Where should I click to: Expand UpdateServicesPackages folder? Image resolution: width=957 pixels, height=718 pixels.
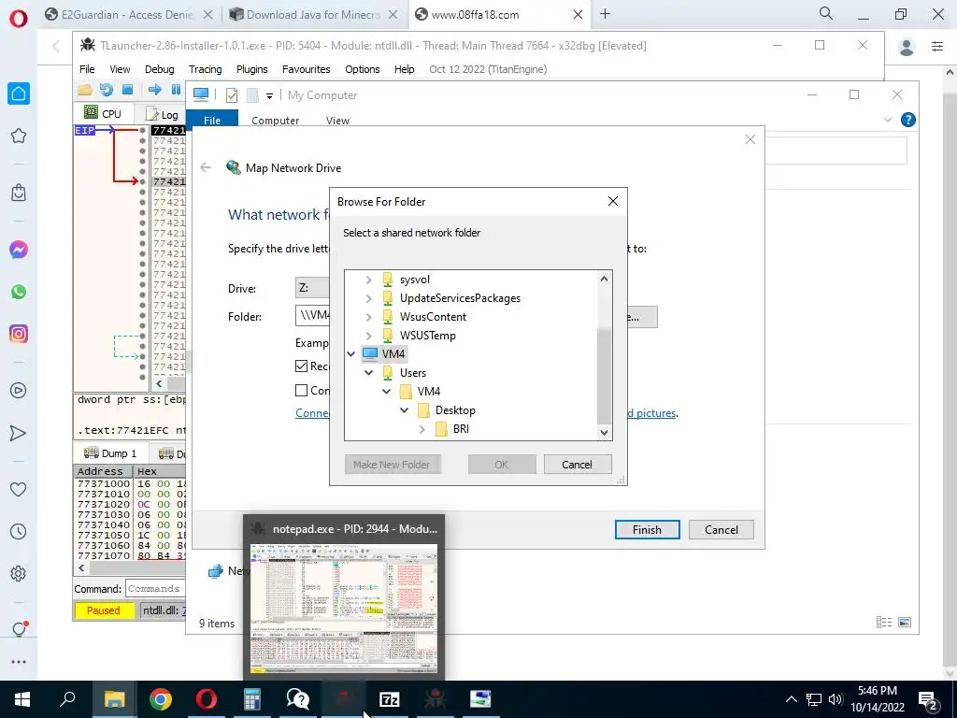368,298
